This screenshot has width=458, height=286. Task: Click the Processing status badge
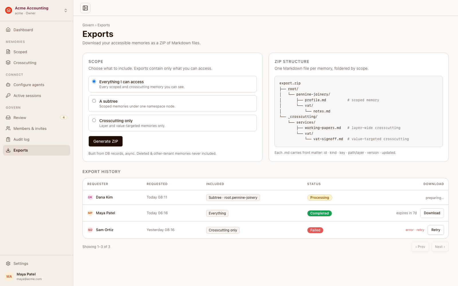319,198
